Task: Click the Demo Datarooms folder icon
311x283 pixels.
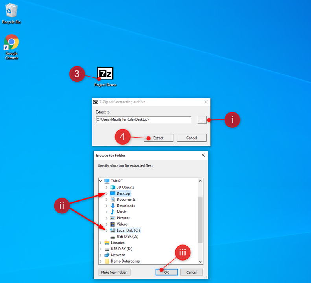Action: tap(107, 261)
